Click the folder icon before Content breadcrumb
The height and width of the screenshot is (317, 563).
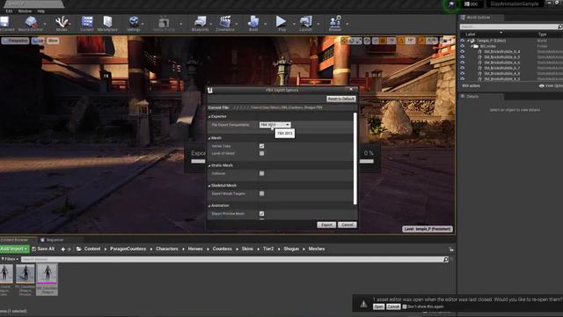coord(78,248)
